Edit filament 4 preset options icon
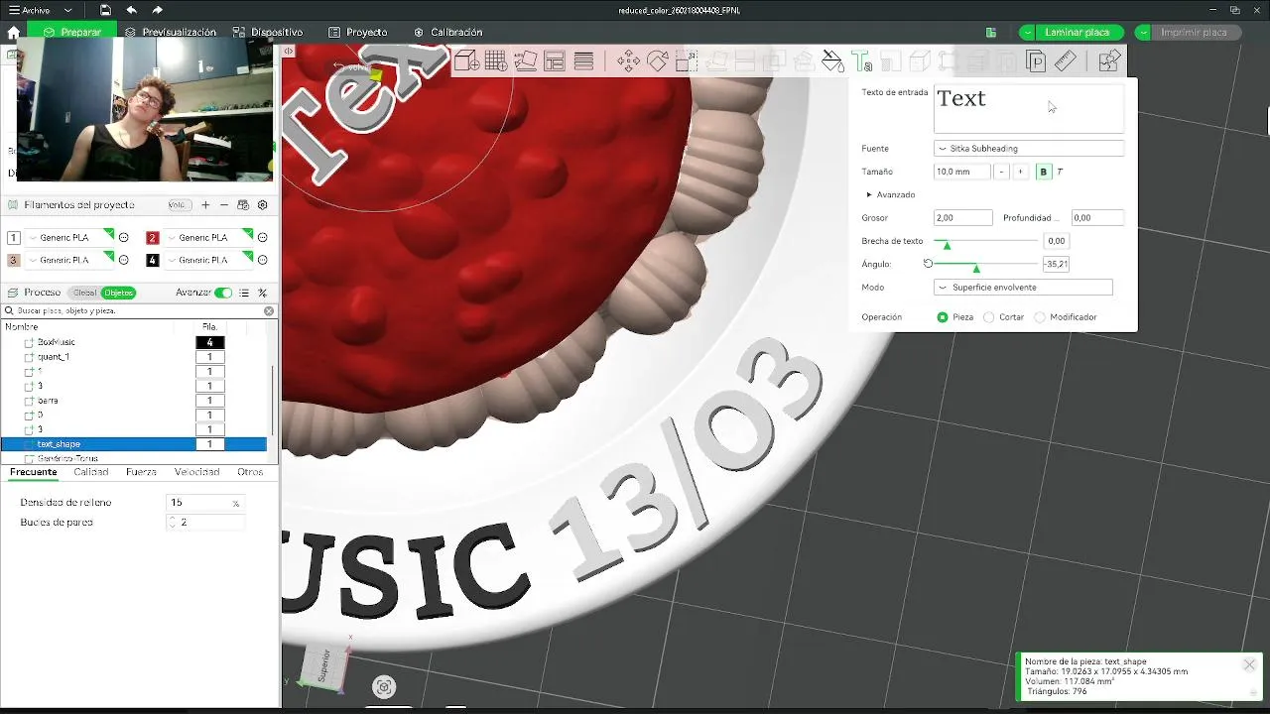Screen dimensions: 1270x714 [x=263, y=260]
